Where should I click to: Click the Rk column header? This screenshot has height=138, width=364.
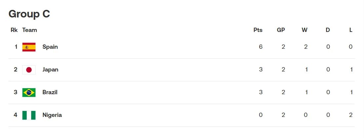14,30
